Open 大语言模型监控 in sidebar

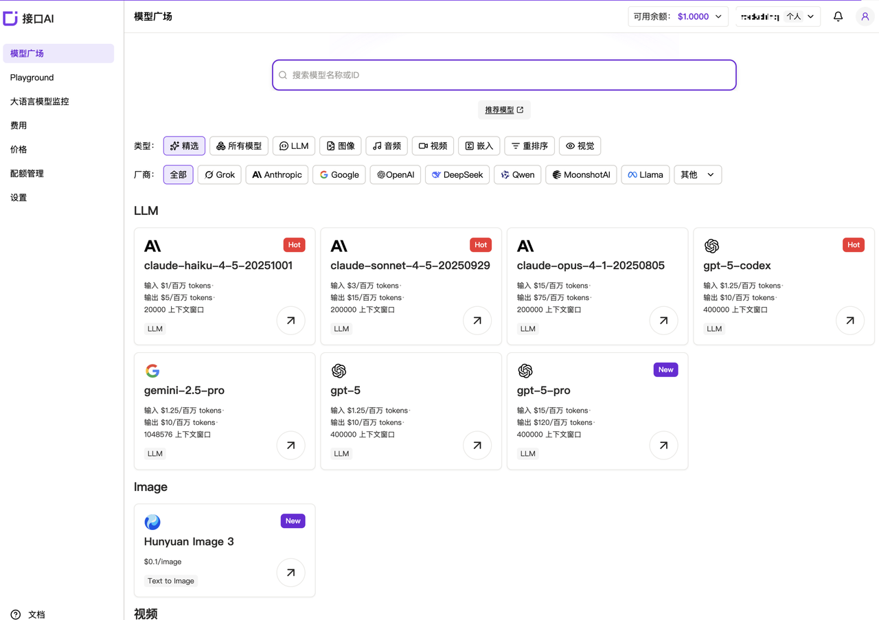point(58,102)
